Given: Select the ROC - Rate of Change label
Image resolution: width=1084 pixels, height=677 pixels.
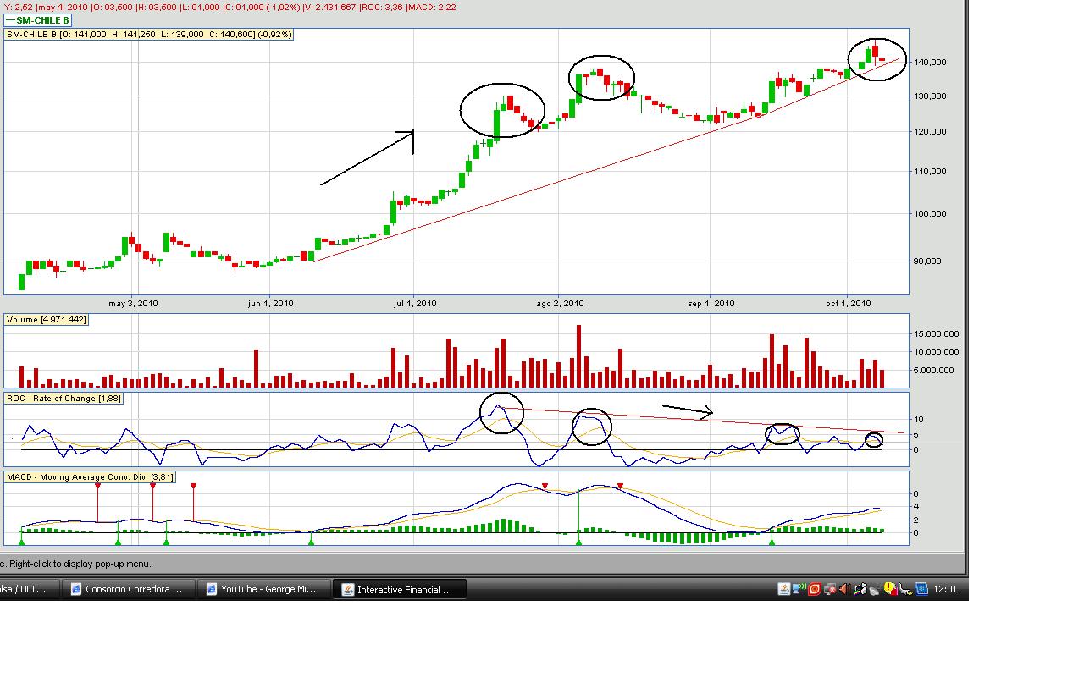Looking at the screenshot, I should point(64,398).
